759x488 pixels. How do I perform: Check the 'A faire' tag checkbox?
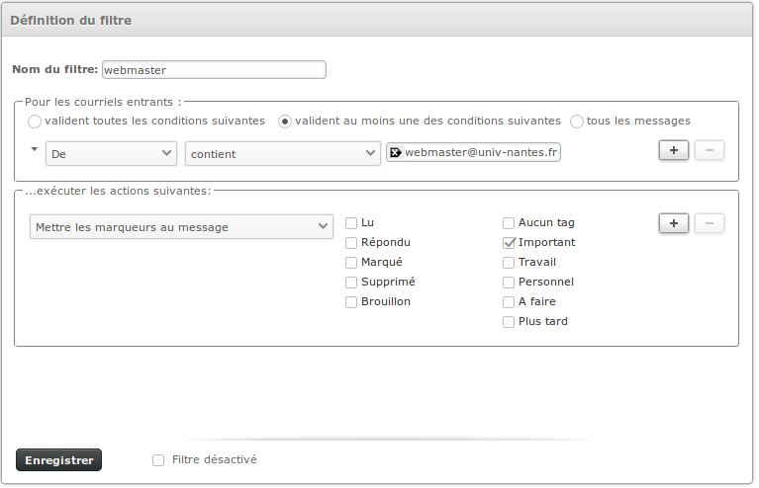(509, 302)
